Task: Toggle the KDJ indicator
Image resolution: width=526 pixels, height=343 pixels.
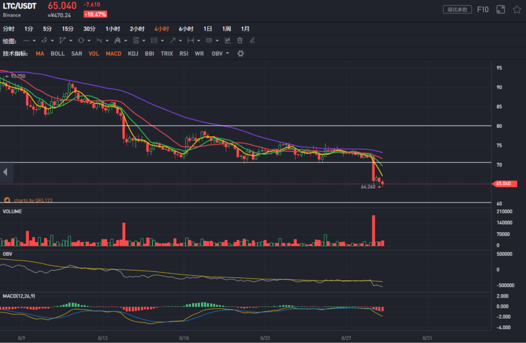Action: pos(133,53)
